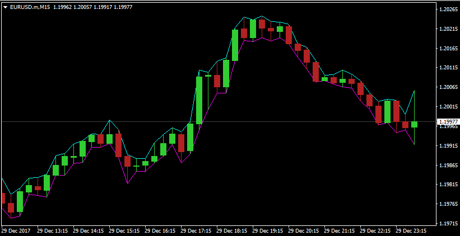
Task: Select the open price value 1.19962
Action: click(63, 7)
